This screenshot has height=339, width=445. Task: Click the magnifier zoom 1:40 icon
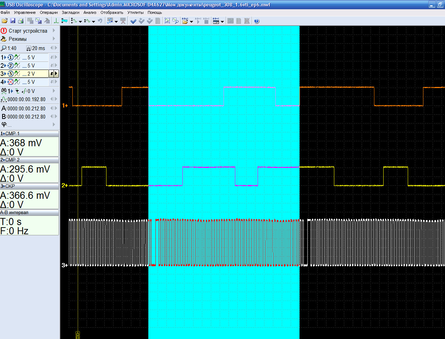pyautogui.click(x=4, y=48)
